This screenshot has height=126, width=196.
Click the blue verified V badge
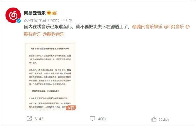pyautogui.click(x=19, y=21)
